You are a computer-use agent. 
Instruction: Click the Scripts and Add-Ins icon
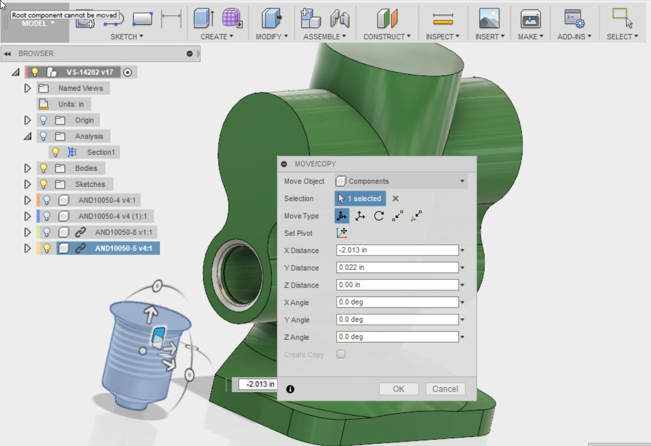tap(575, 18)
